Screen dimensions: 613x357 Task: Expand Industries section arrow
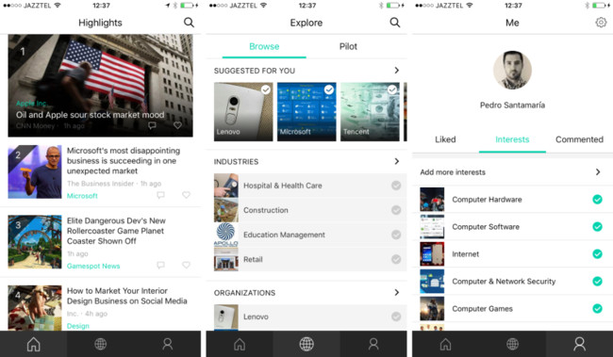pyautogui.click(x=397, y=161)
